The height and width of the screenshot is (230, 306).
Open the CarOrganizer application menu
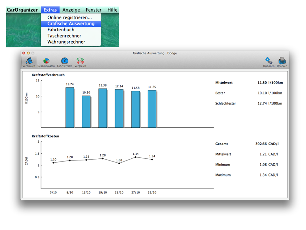click(22, 10)
